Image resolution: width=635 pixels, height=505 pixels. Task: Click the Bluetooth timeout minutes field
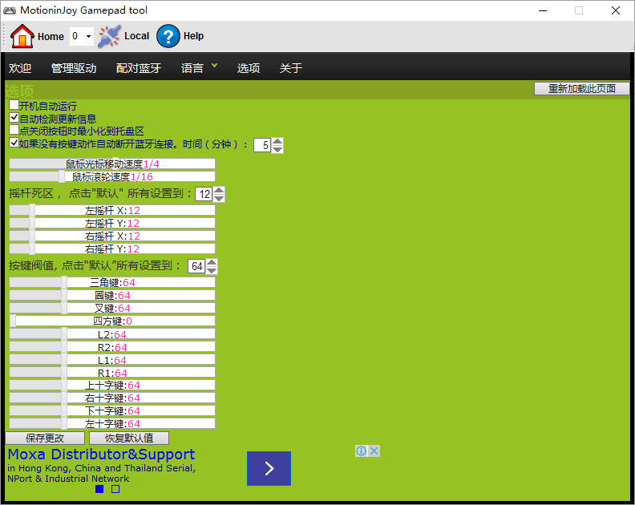click(x=262, y=145)
